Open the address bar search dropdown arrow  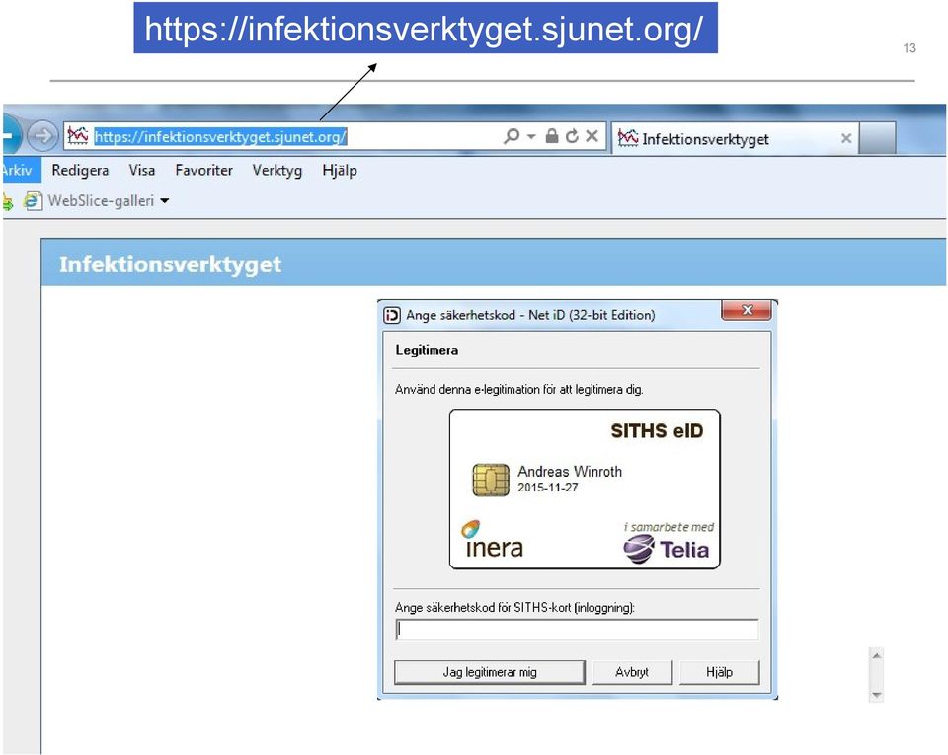tap(531, 136)
